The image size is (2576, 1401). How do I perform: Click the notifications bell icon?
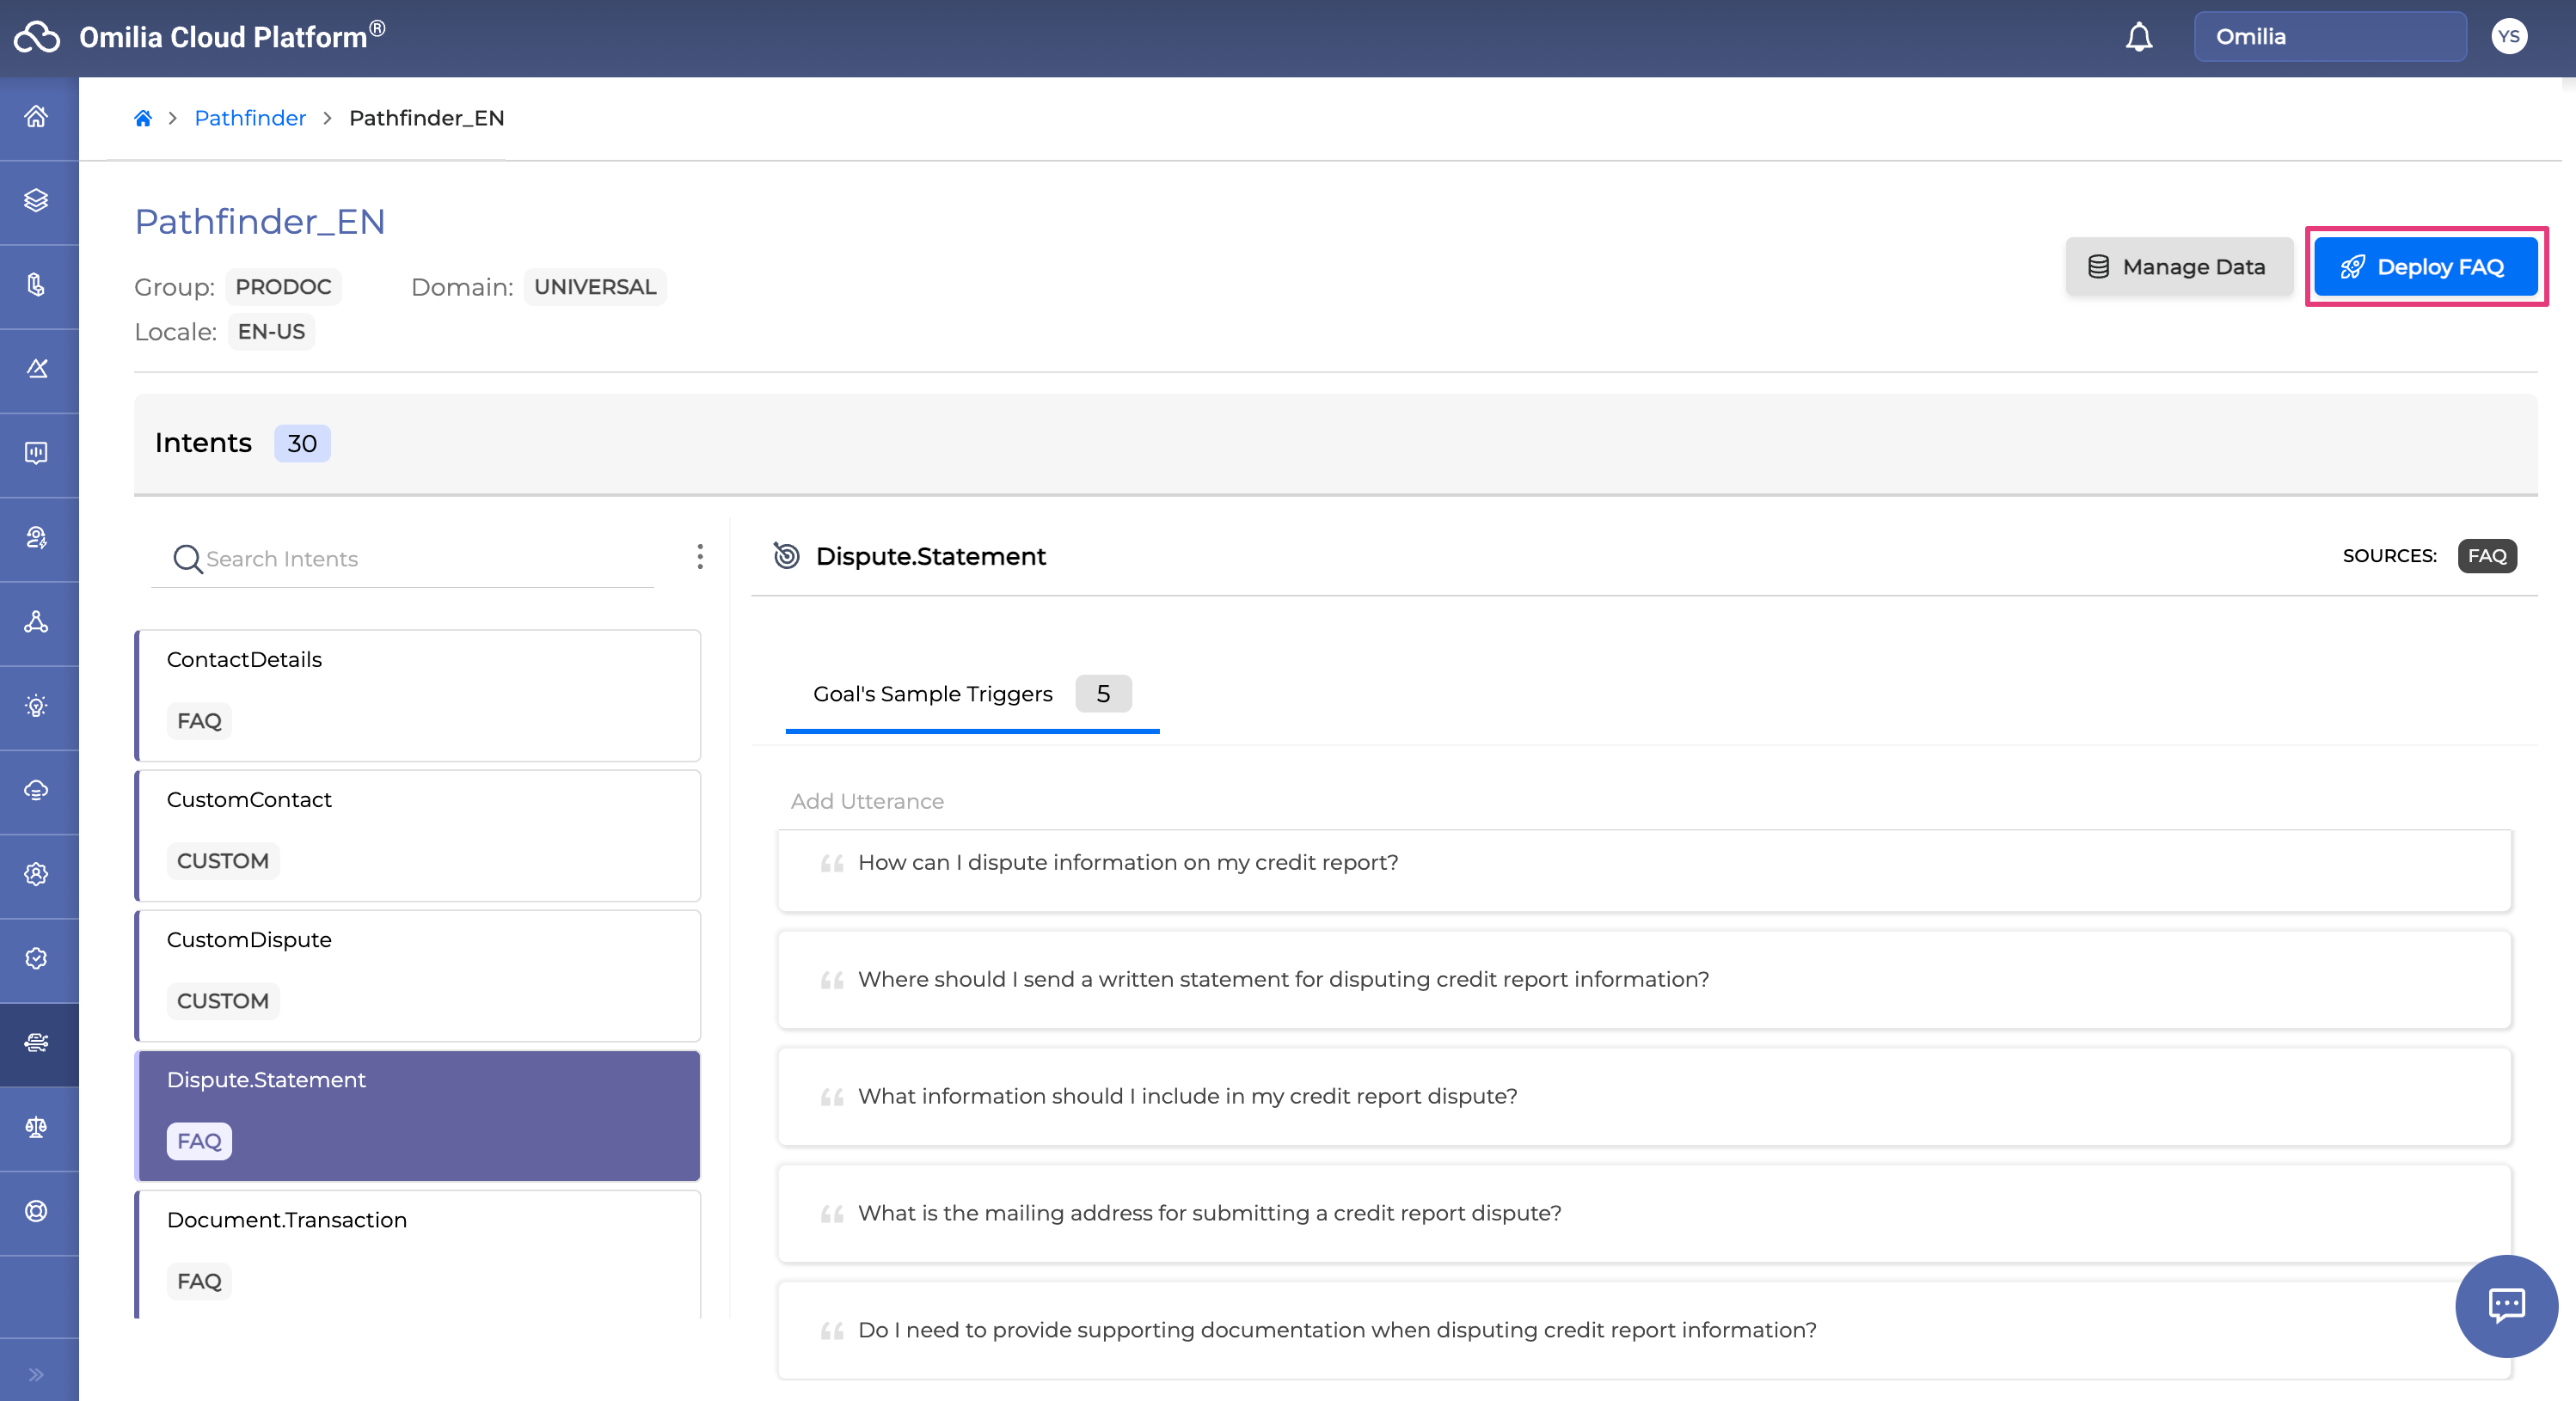2138,37
